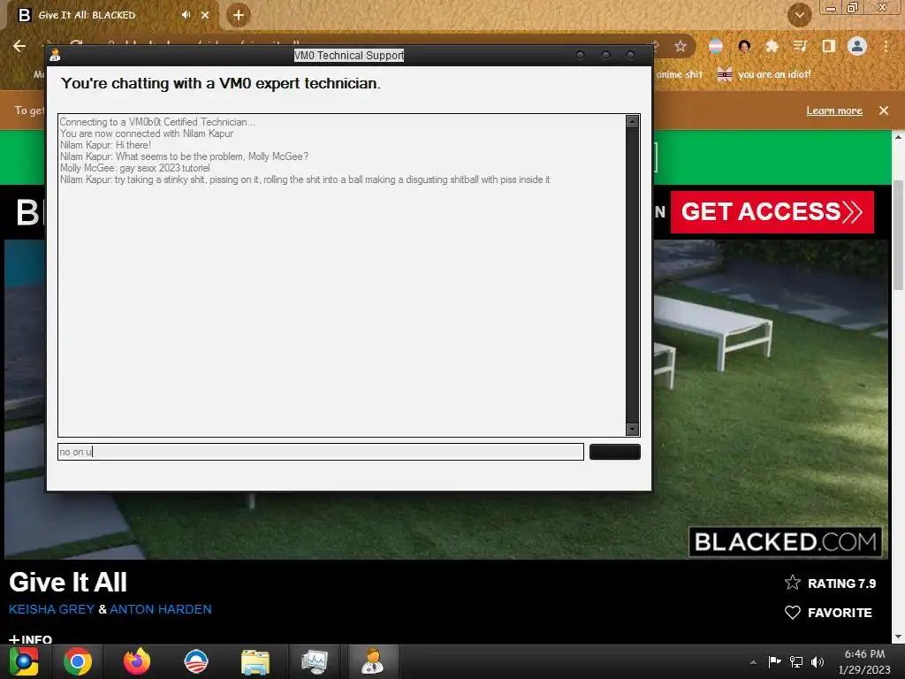905x679 pixels.
Task: Open the Chrome profile avatar
Action: pos(857,46)
